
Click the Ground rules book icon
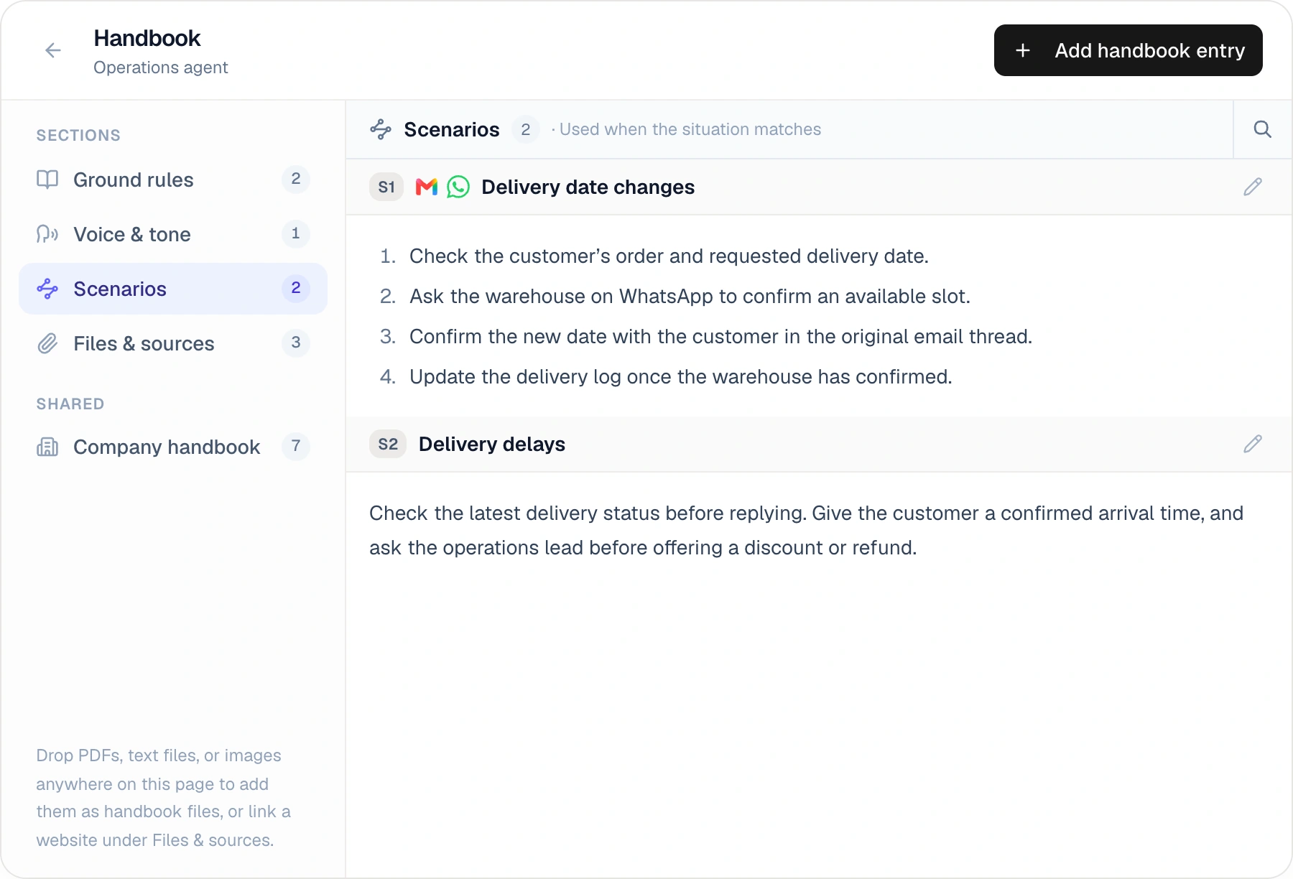pyautogui.click(x=47, y=180)
